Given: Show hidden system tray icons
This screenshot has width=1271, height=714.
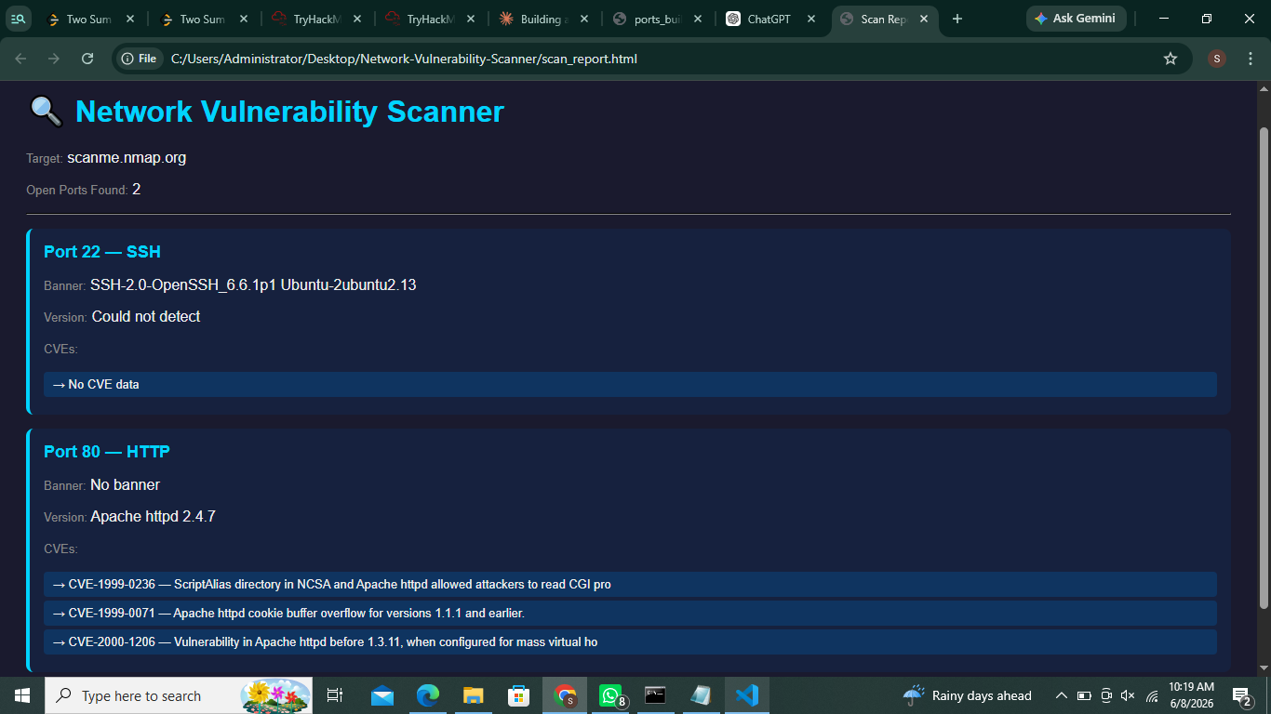Looking at the screenshot, I should pyautogui.click(x=1061, y=695).
